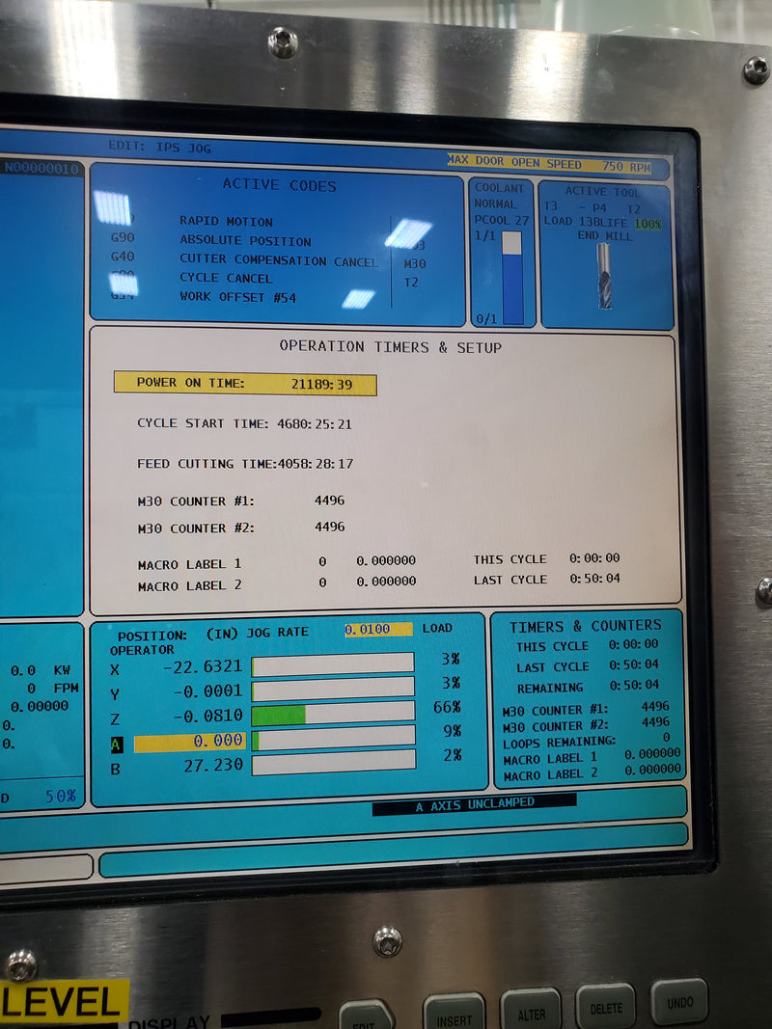The width and height of the screenshot is (772, 1029).
Task: Click the G90 Absolute Position code row
Action: [210, 239]
